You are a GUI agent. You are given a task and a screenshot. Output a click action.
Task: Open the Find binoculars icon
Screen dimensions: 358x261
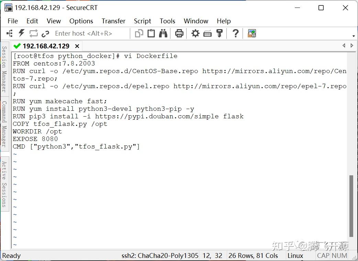(x=163, y=33)
